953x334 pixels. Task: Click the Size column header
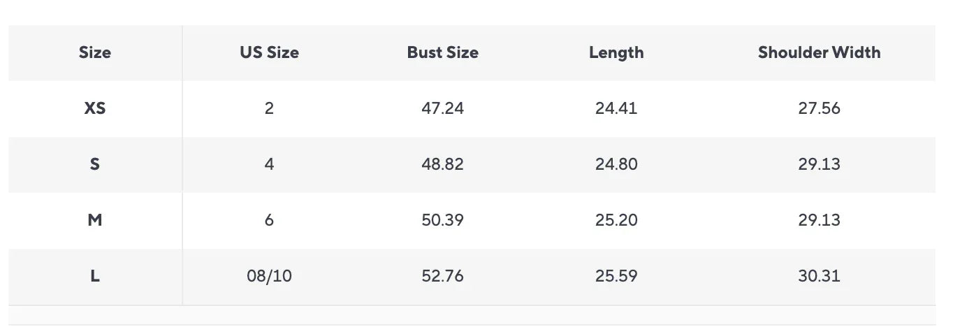(95, 52)
